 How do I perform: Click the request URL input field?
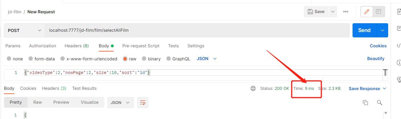pos(197,30)
